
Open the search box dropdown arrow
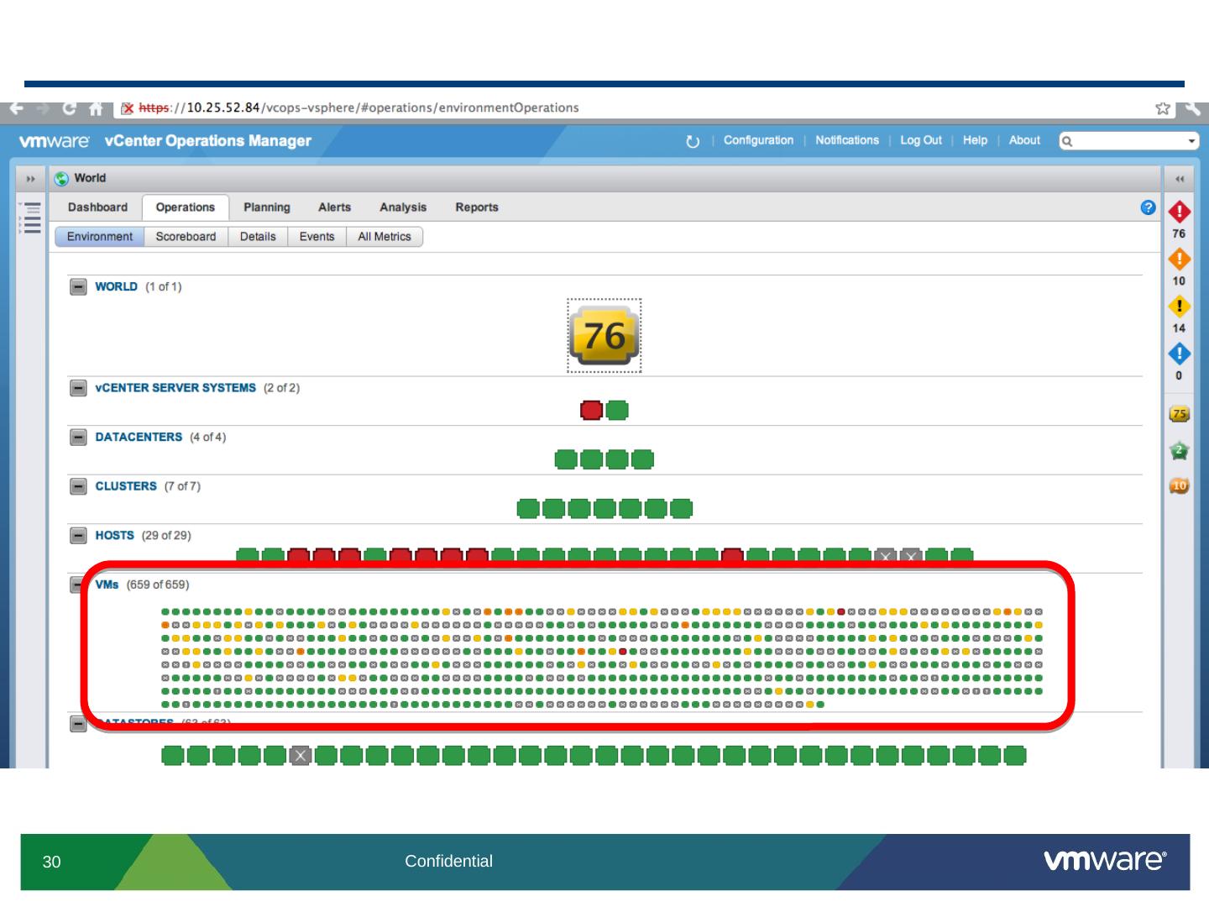coord(1191,141)
